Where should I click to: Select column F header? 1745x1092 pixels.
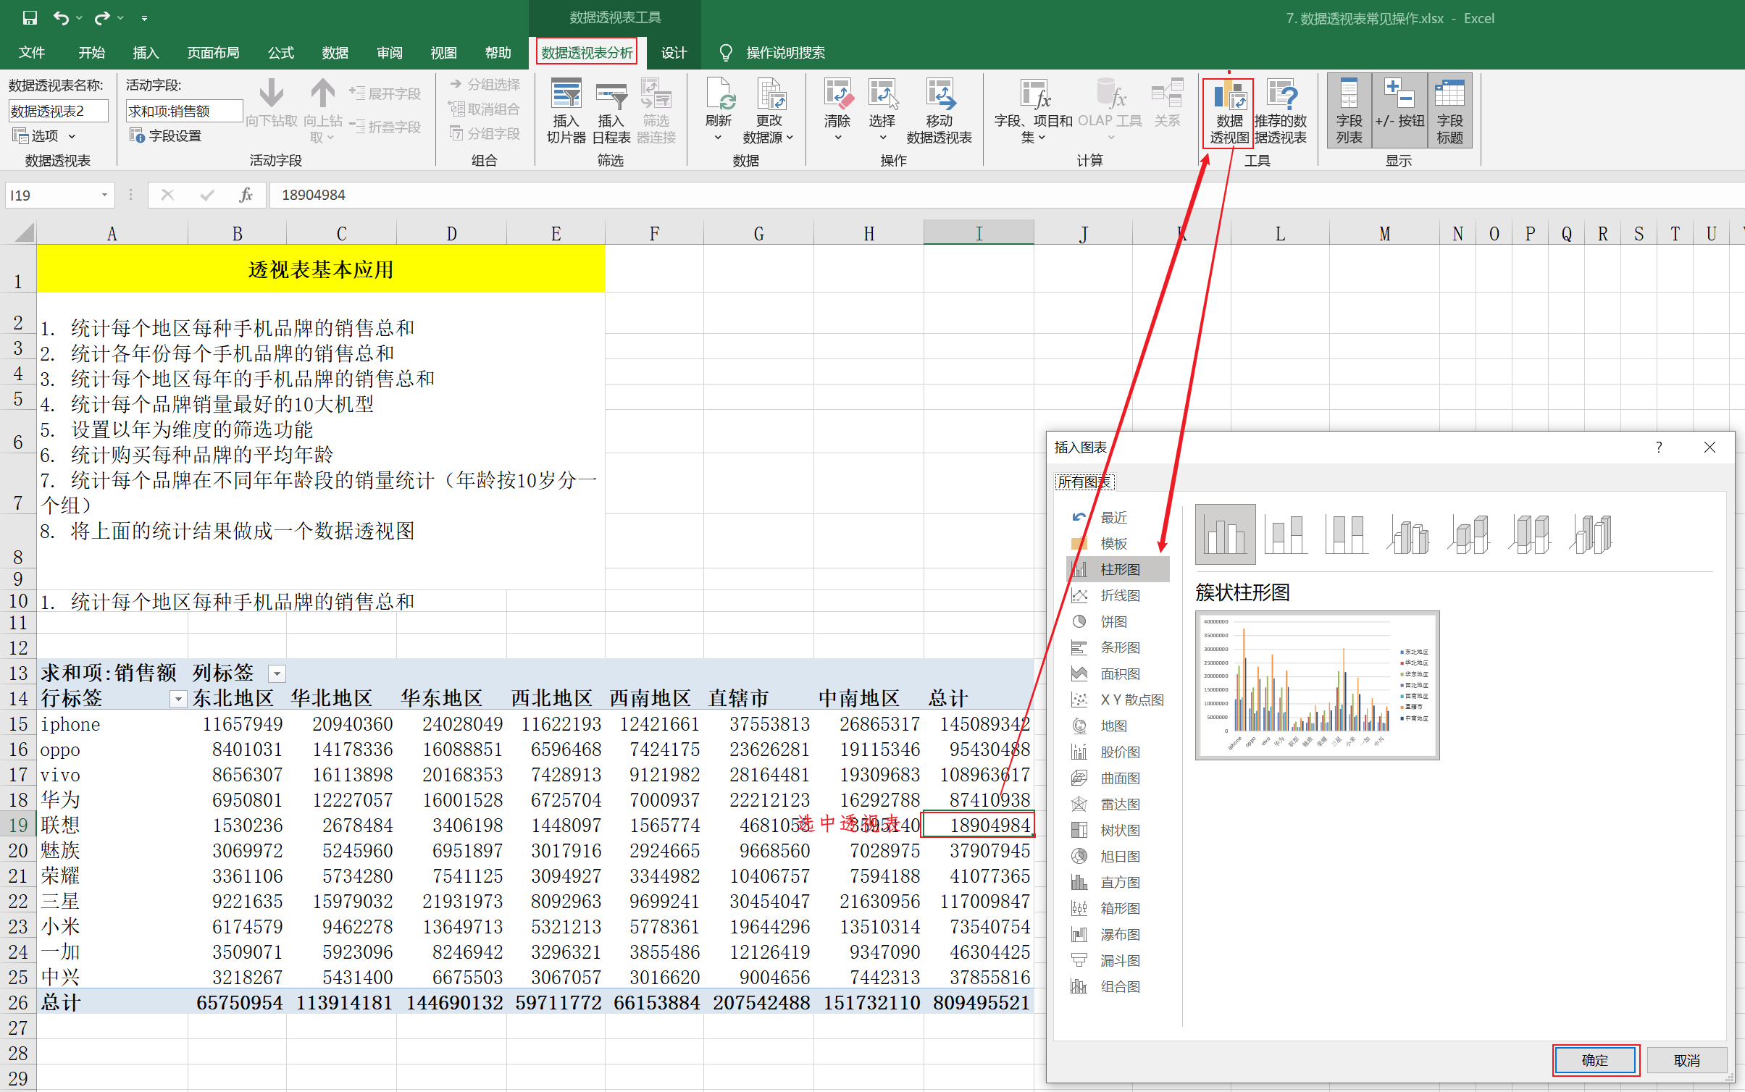coord(654,233)
